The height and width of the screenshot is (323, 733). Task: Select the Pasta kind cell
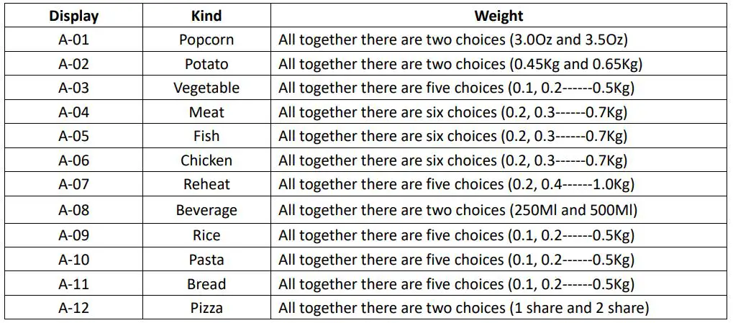pos(206,260)
